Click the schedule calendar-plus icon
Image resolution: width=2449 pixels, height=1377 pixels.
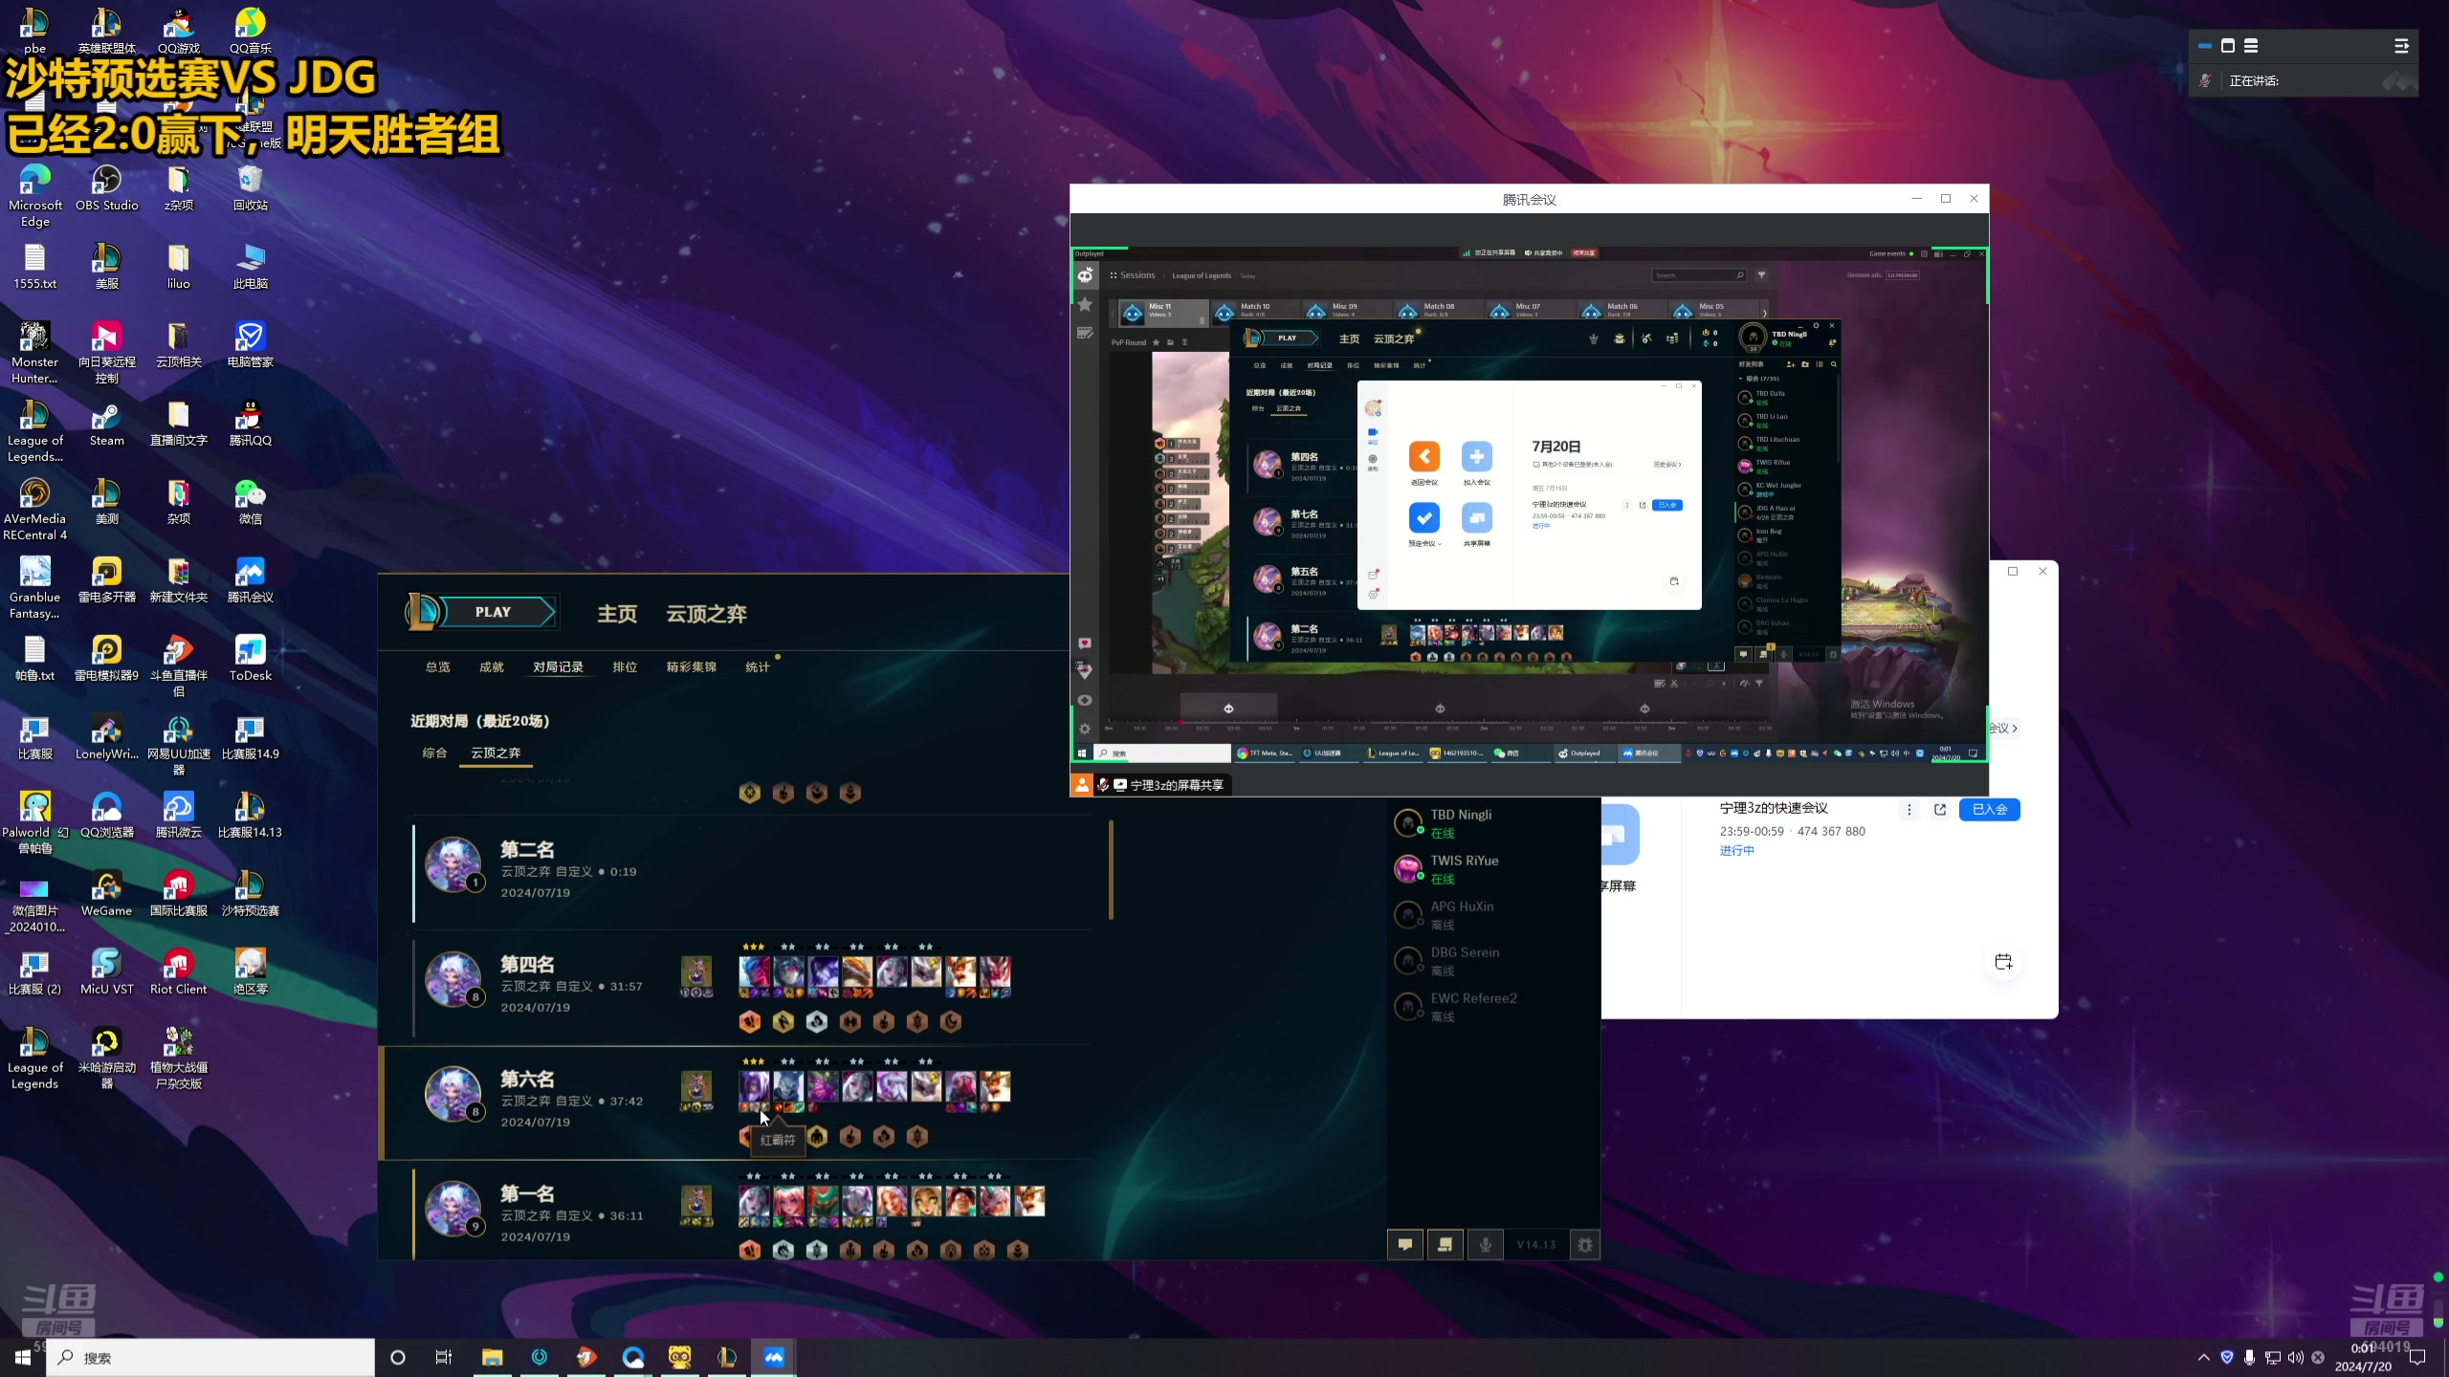2003,961
